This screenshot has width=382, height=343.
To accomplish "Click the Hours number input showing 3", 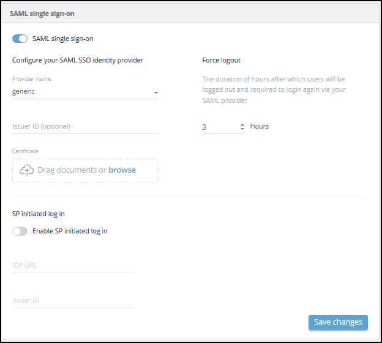I will (219, 127).
